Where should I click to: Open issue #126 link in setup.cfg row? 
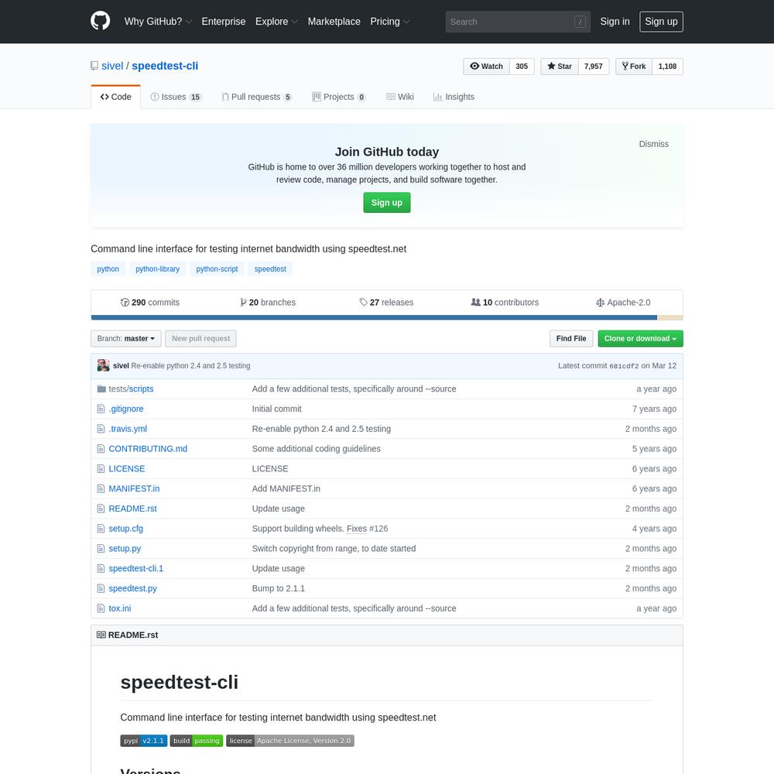pos(378,529)
